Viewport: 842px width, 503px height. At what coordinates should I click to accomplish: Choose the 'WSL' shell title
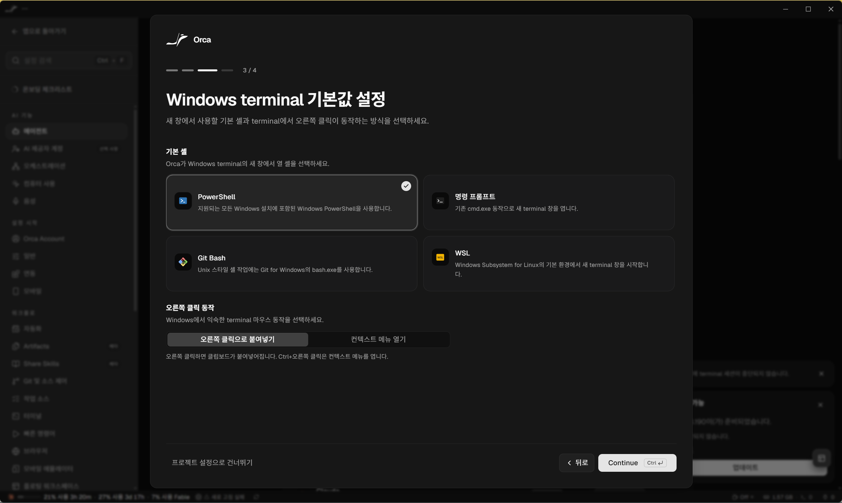coord(462,253)
